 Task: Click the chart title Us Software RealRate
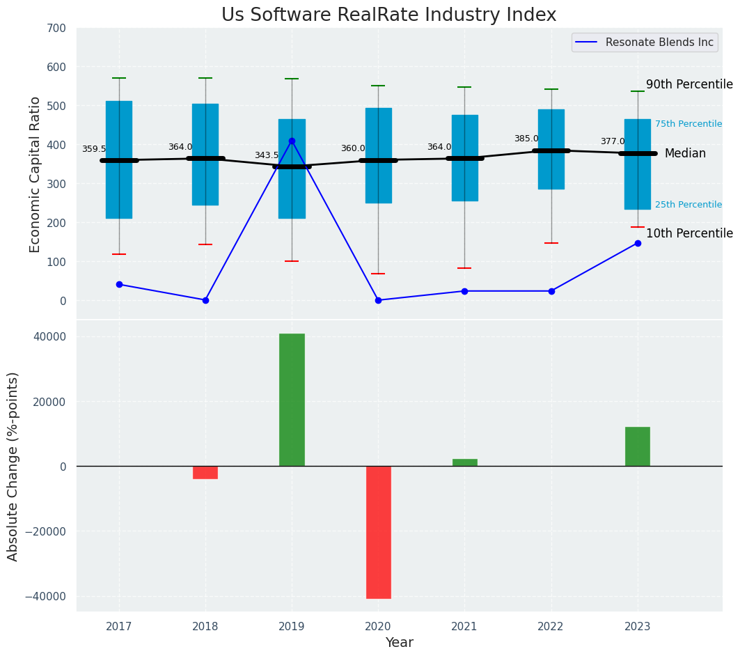point(388,15)
